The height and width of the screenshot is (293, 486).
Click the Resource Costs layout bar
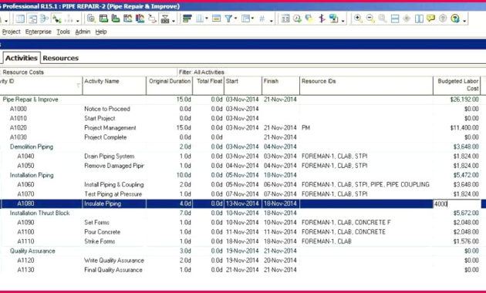pos(89,72)
